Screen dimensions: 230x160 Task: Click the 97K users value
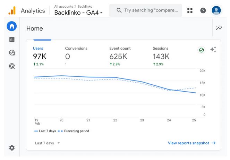tap(40, 57)
